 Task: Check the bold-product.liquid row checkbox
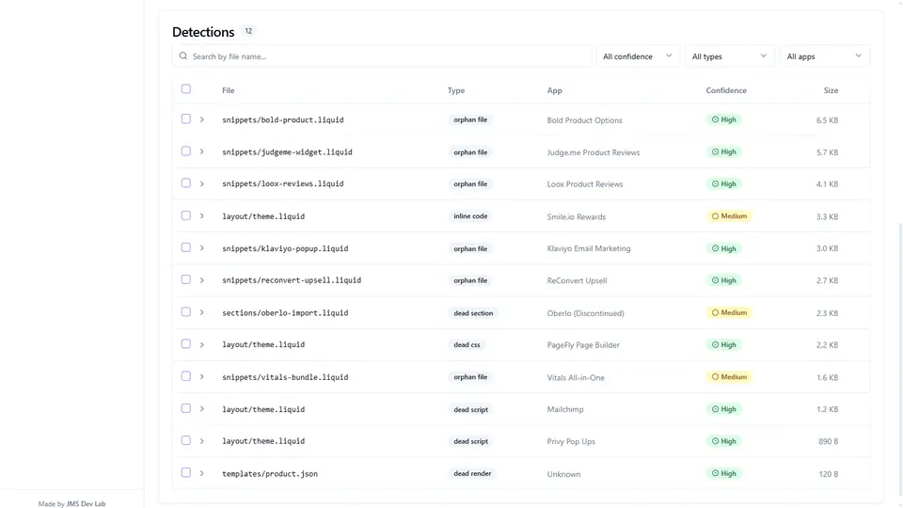point(186,119)
